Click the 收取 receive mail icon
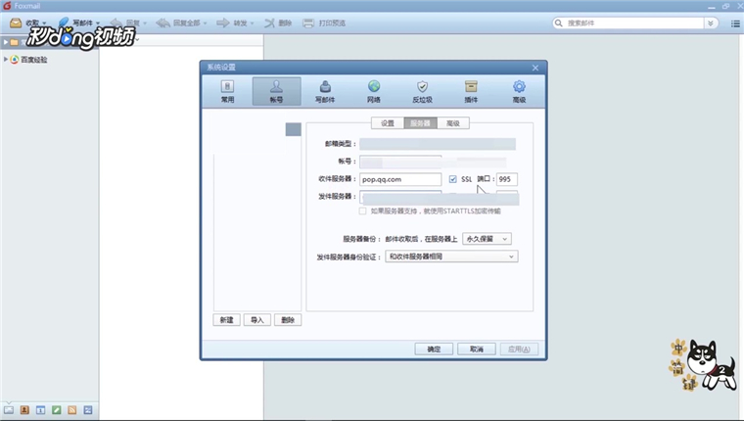Screen dimensions: 744x421 tap(16, 23)
